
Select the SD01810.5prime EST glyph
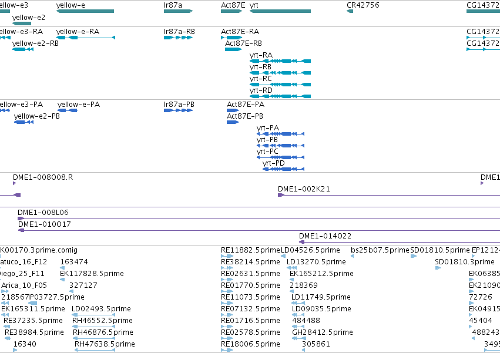[413, 256]
